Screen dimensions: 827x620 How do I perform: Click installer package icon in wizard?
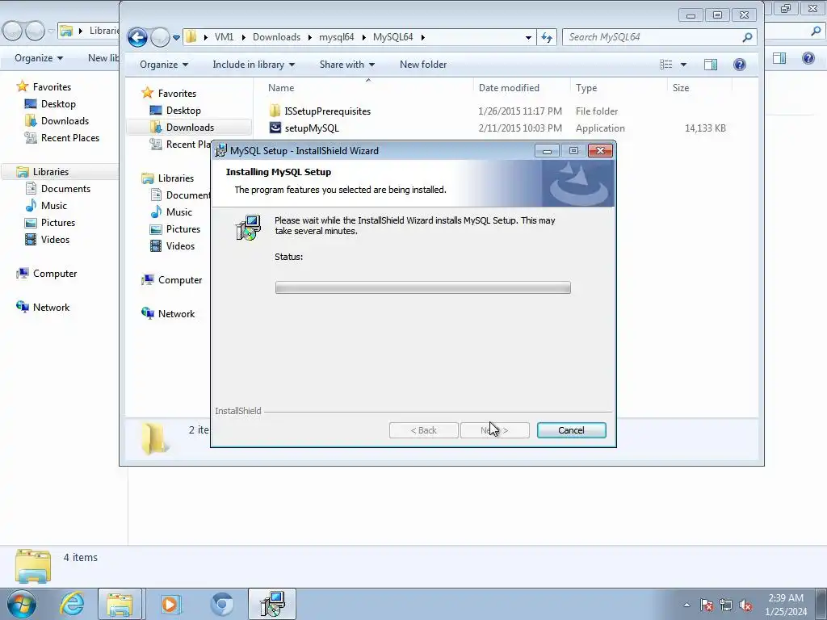248,228
